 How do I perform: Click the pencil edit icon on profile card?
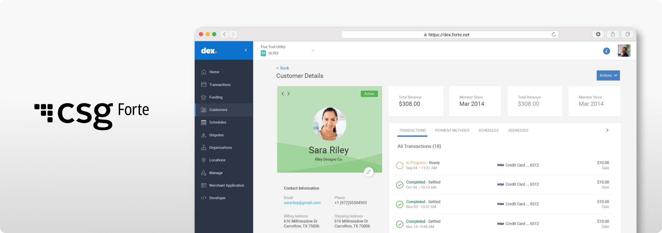pyautogui.click(x=369, y=172)
